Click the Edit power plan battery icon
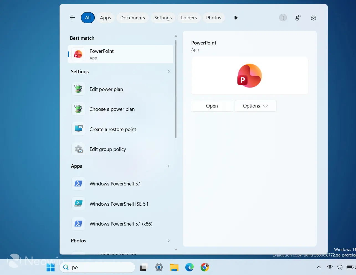 (78, 89)
